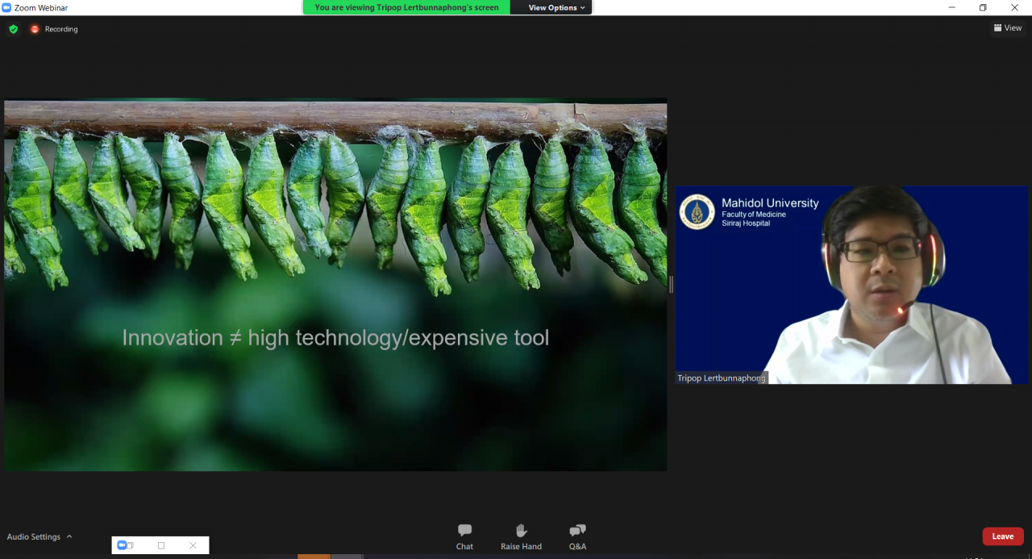Click the Zoom Webinar title bar logo
1032x559 pixels.
6,7
